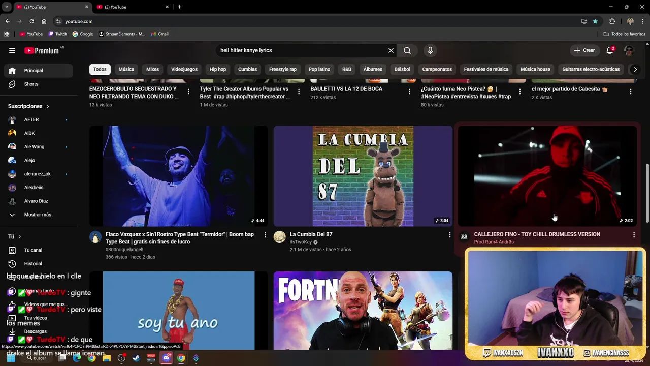
Task: Open the AFTER subscription channel
Action: [x=39, y=120]
